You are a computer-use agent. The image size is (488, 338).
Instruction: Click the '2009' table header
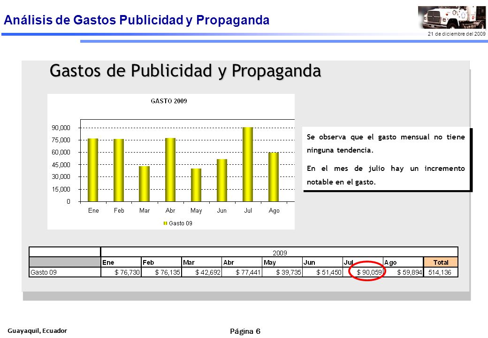[x=280, y=253]
